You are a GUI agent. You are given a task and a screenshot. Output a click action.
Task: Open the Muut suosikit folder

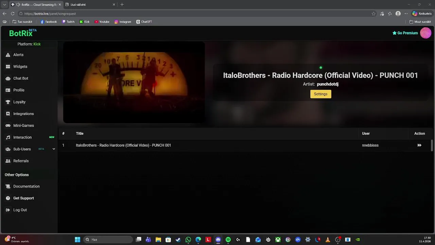tap(420, 22)
